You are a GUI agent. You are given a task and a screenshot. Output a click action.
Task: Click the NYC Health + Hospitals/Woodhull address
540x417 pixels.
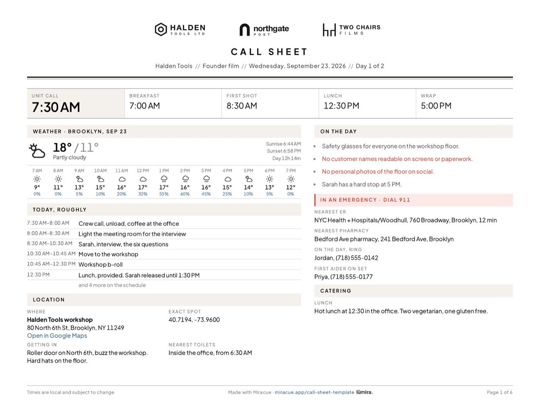[405, 220]
